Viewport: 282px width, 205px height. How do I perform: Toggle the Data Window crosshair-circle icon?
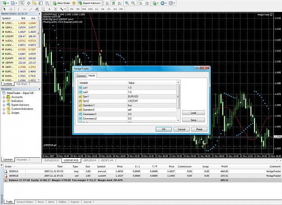pyautogui.click(x=28, y=3)
